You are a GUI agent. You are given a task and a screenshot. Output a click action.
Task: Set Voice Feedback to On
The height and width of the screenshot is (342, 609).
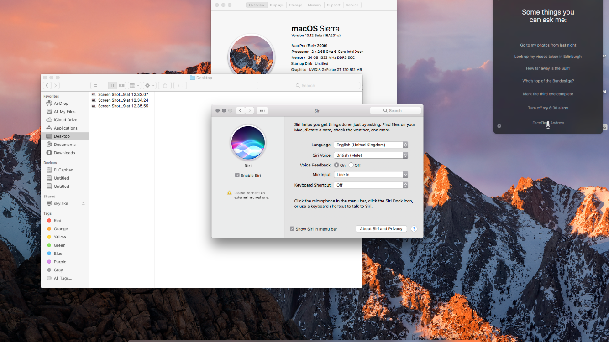(x=336, y=165)
